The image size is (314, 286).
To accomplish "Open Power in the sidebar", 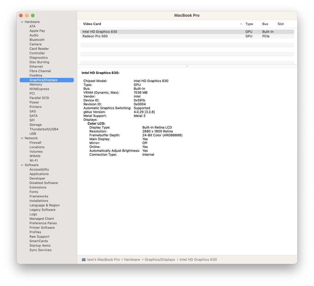I will (34, 102).
